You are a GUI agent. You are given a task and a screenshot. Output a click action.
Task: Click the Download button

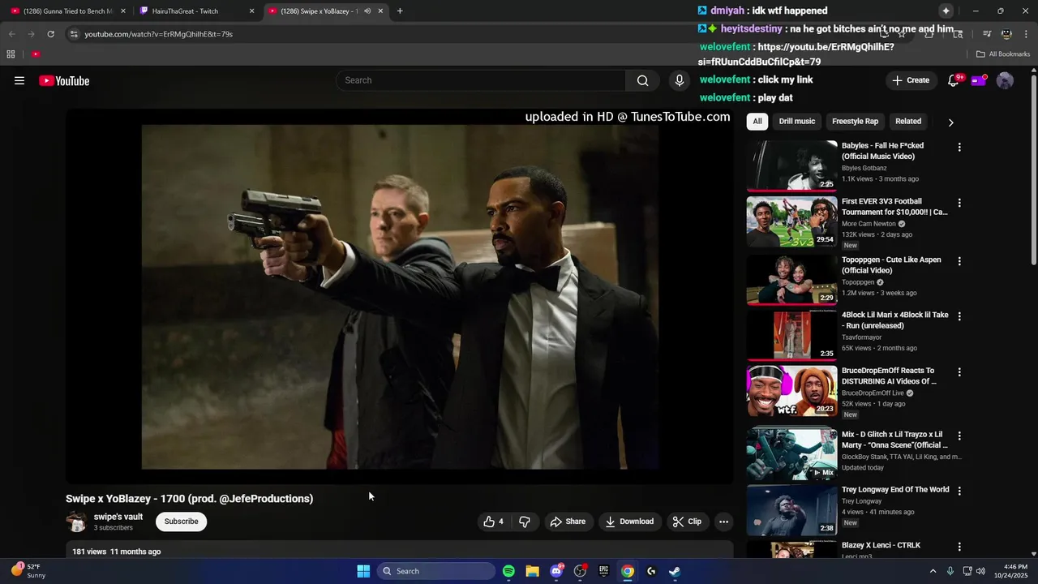[x=629, y=522]
